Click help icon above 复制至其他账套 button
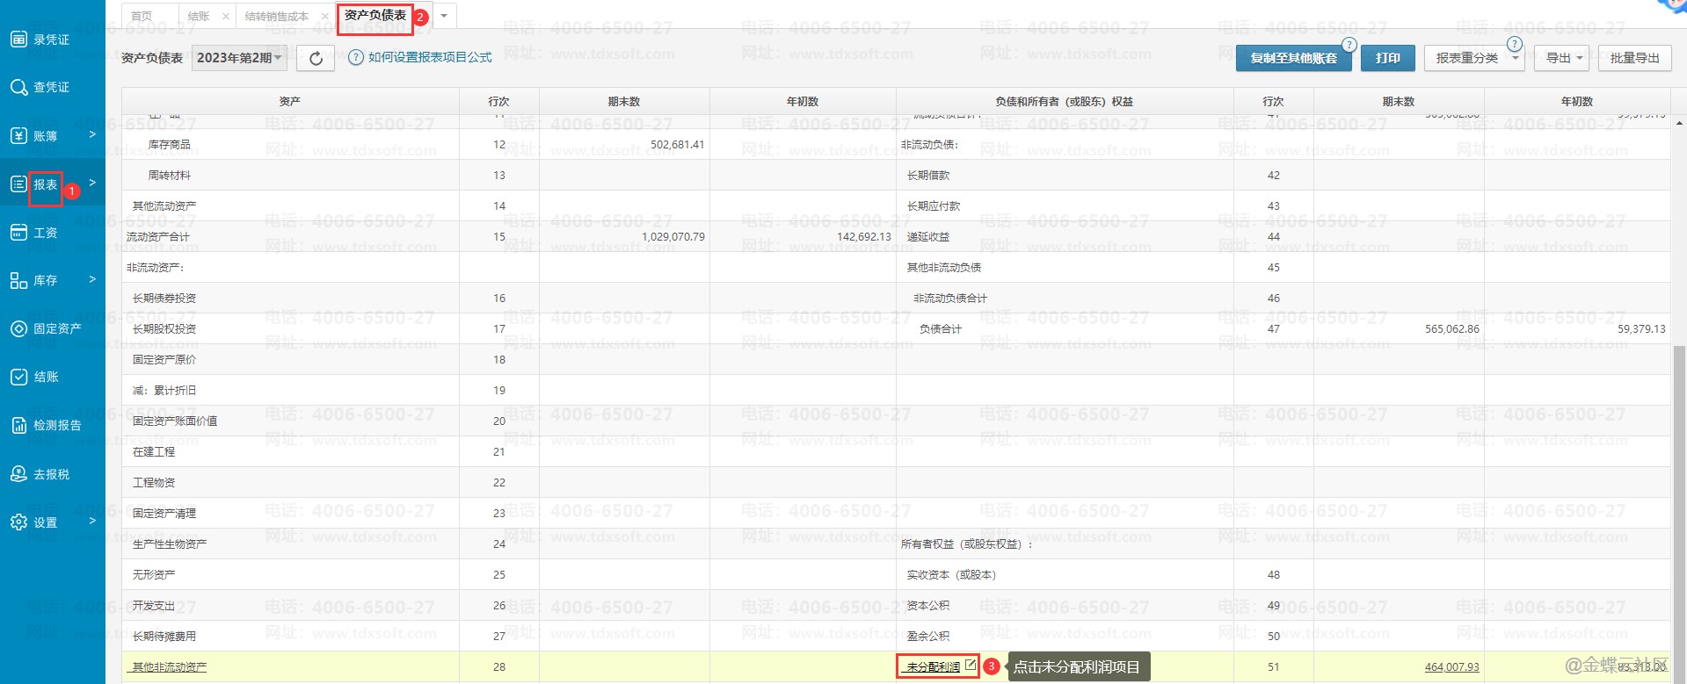 coord(1349,45)
